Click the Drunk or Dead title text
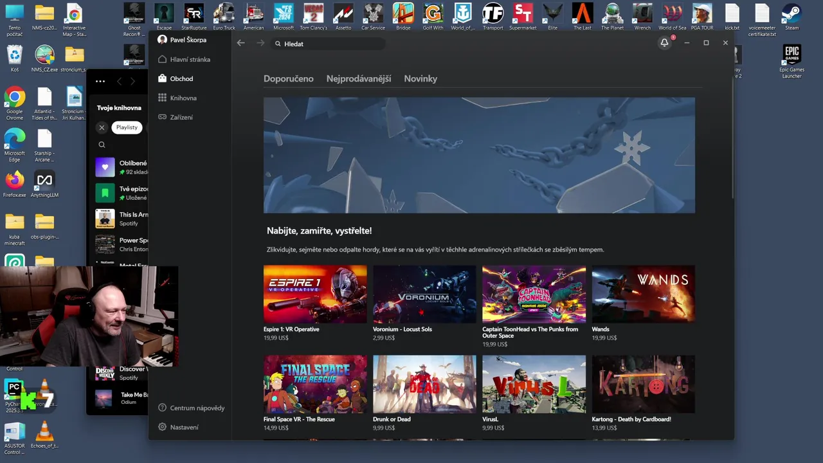 [392, 419]
